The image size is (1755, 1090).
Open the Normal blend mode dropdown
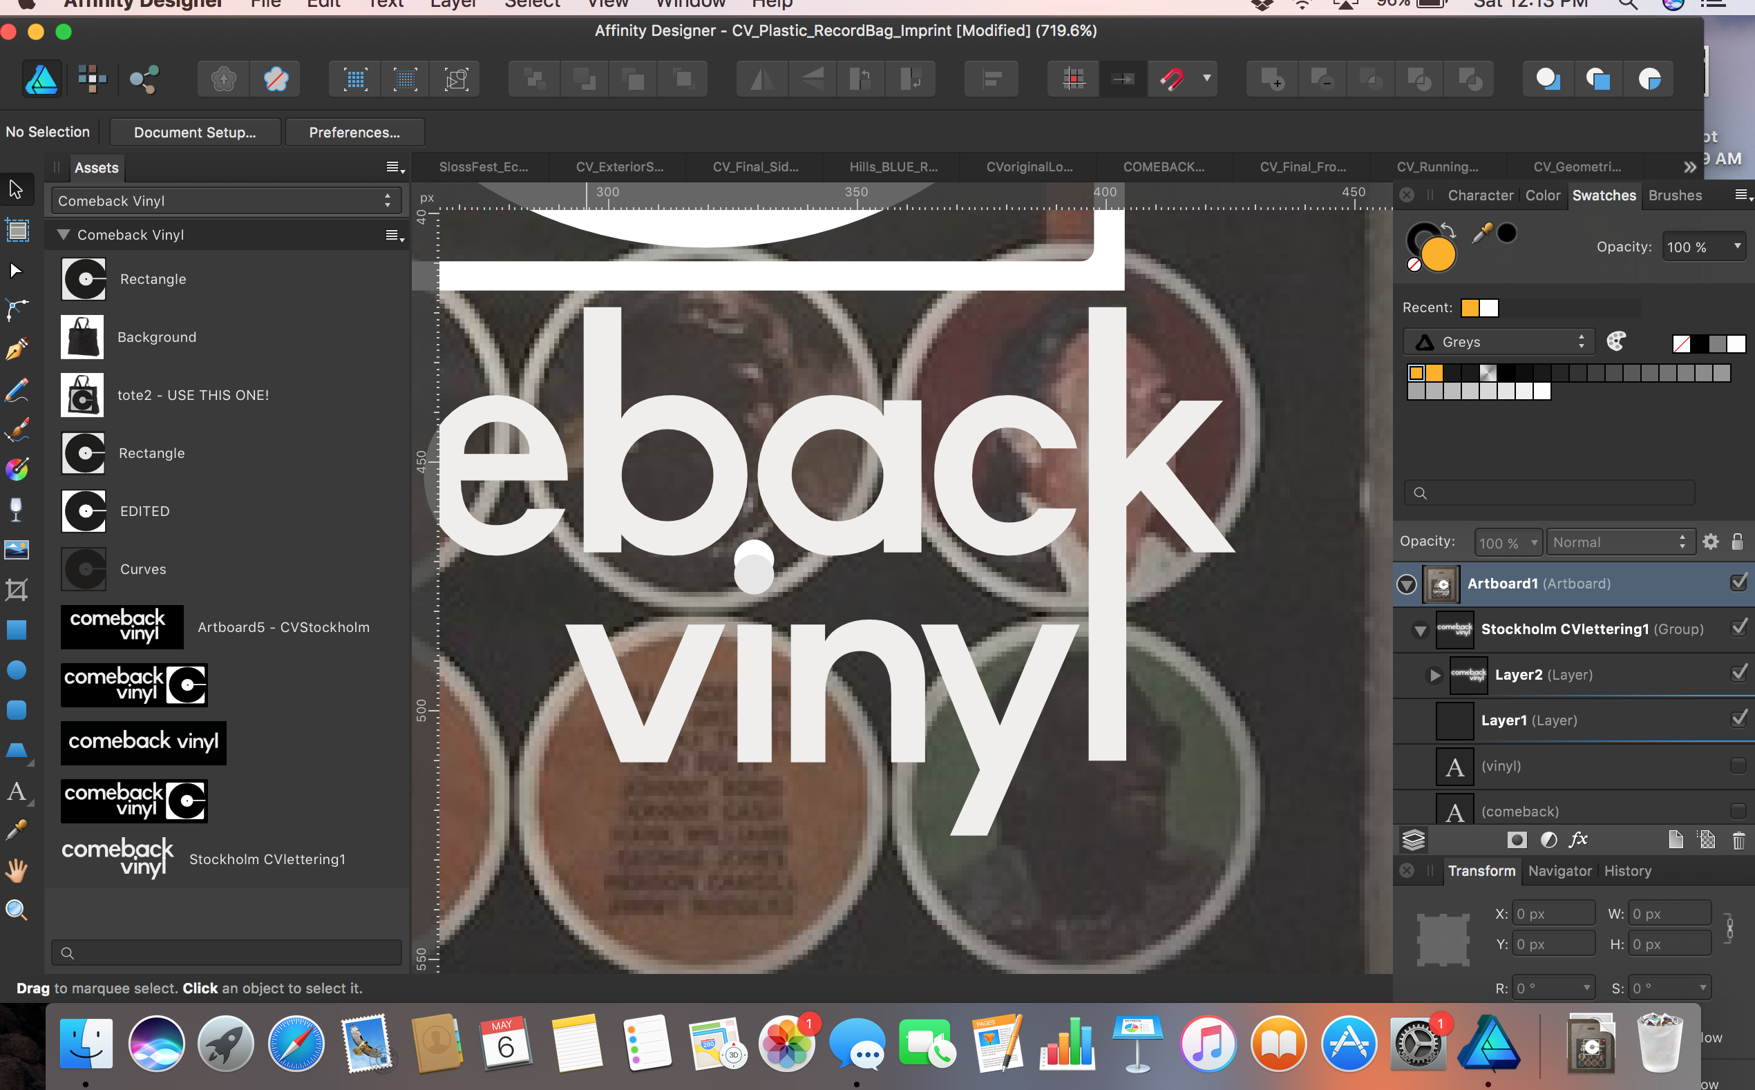tap(1620, 542)
